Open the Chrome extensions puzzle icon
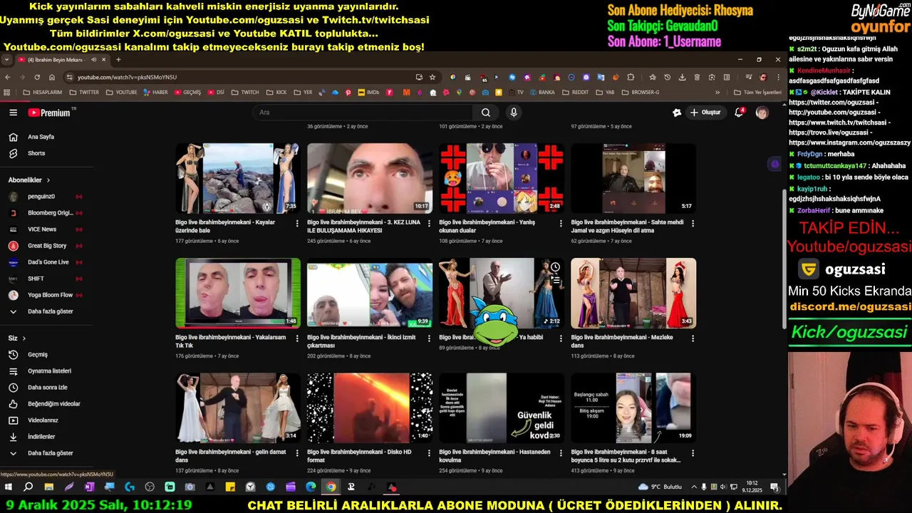The width and height of the screenshot is (912, 513). [631, 77]
